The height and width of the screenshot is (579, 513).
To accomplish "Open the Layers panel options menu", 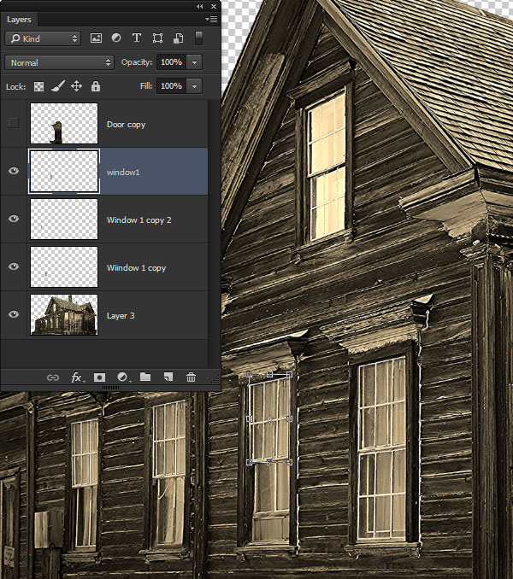I will tap(210, 18).
